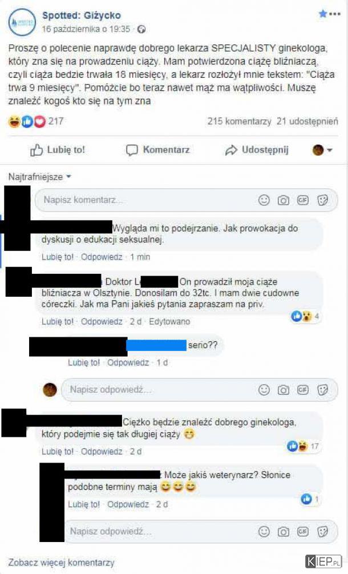The width and height of the screenshot is (348, 574).
Task: Open the post options three-dot menu
Action: pos(335,14)
